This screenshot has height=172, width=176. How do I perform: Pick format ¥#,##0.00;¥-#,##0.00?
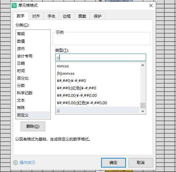[98, 96]
